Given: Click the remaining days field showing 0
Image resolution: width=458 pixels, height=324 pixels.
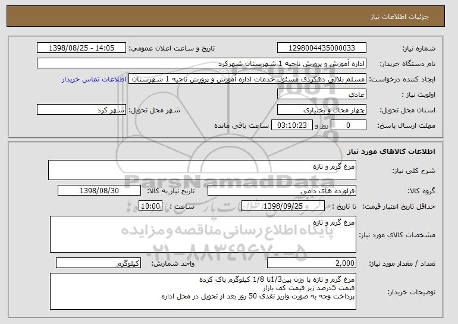Looking at the screenshot, I should click(348, 125).
